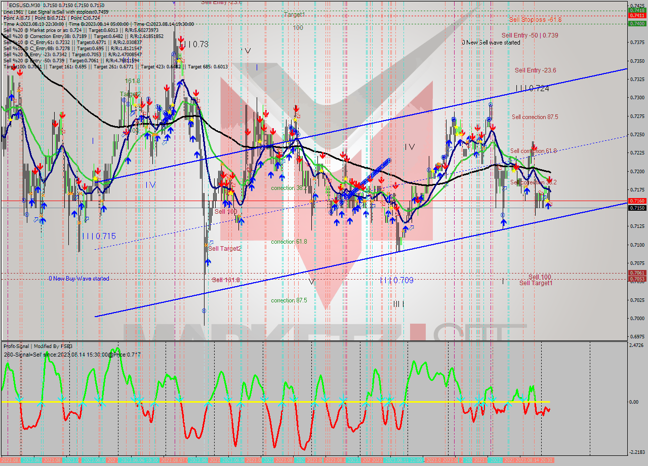The height and width of the screenshot is (466, 648).
Task: Click the '0 New Buy Wave started' text
Action: point(78,279)
